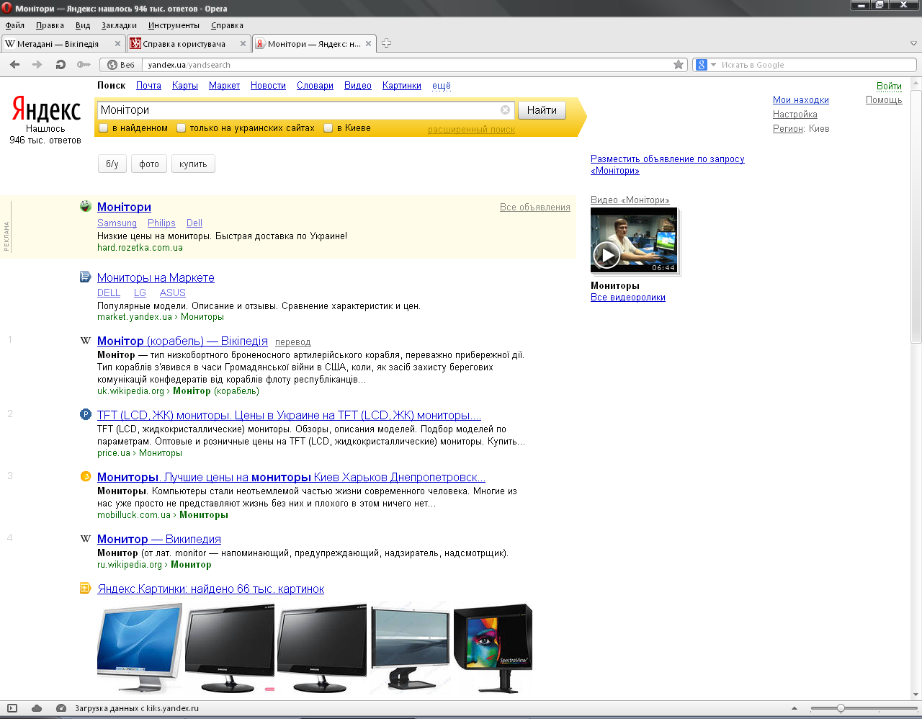Click the Wikipedia favicon next to Монітор (корабель)
Viewport: 922px width, 719px height.
pos(86,340)
